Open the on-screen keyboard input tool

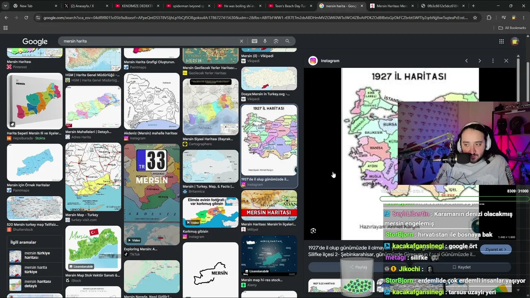click(x=254, y=41)
